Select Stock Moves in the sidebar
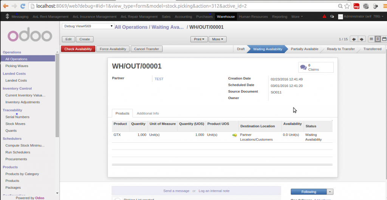Image resolution: width=387 pixels, height=200 pixels. [x=15, y=124]
